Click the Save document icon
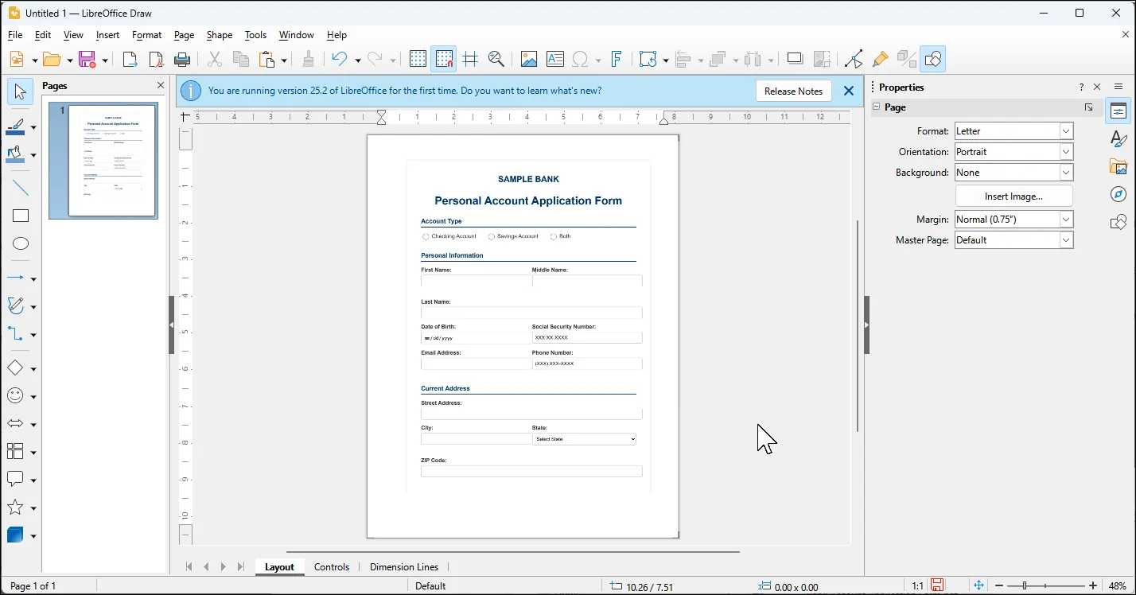 [x=88, y=59]
